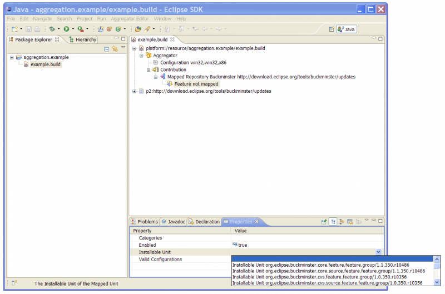
Task: Select Configuration win32,win32,x86 tree item
Action: coord(193,63)
